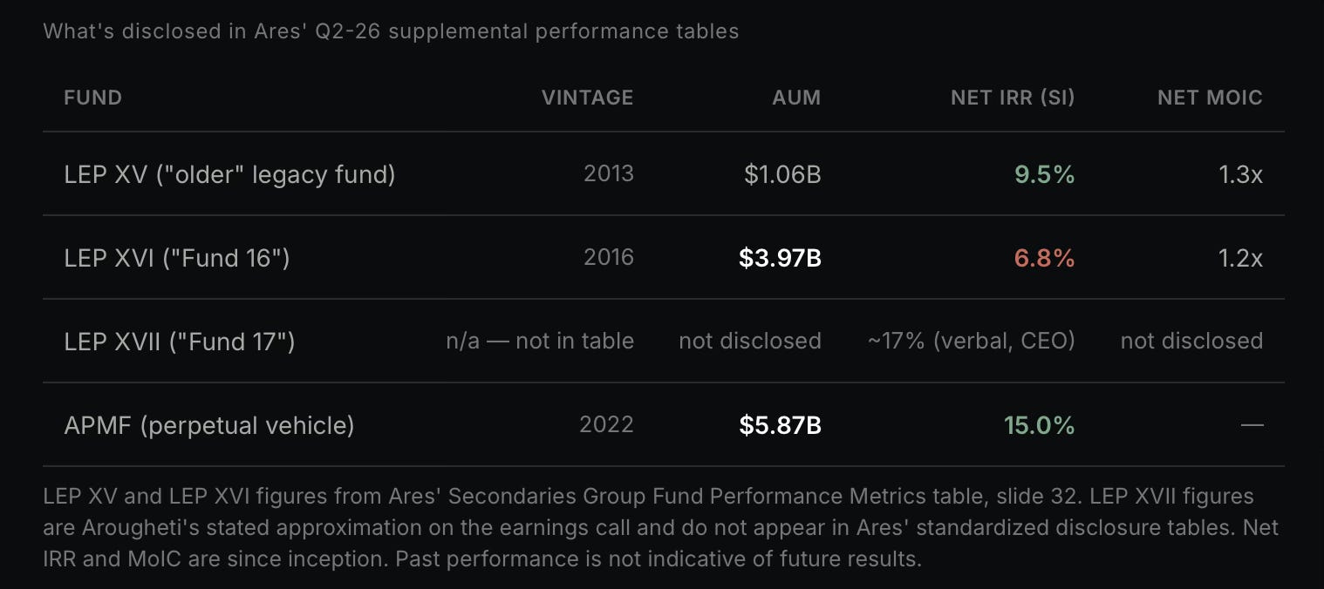The image size is (1324, 589).
Task: Select the APMF perpetual vehicle row label
Action: tap(209, 426)
